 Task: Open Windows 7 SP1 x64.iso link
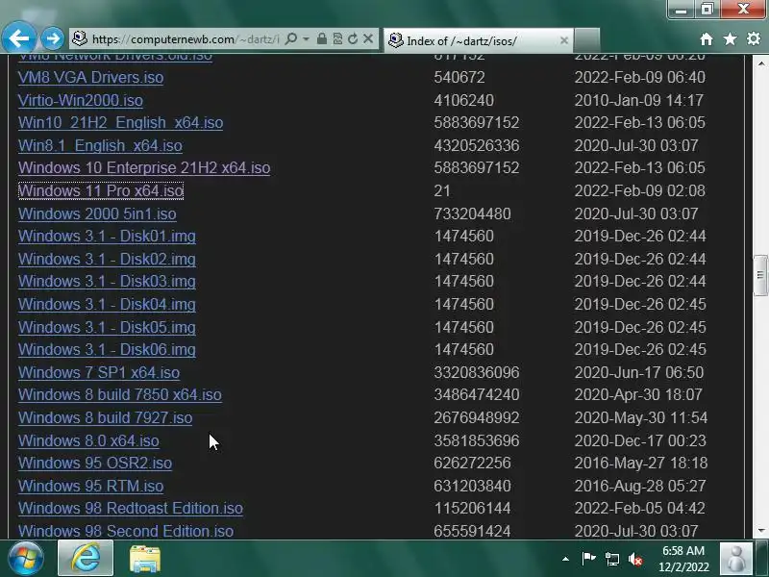pos(99,372)
